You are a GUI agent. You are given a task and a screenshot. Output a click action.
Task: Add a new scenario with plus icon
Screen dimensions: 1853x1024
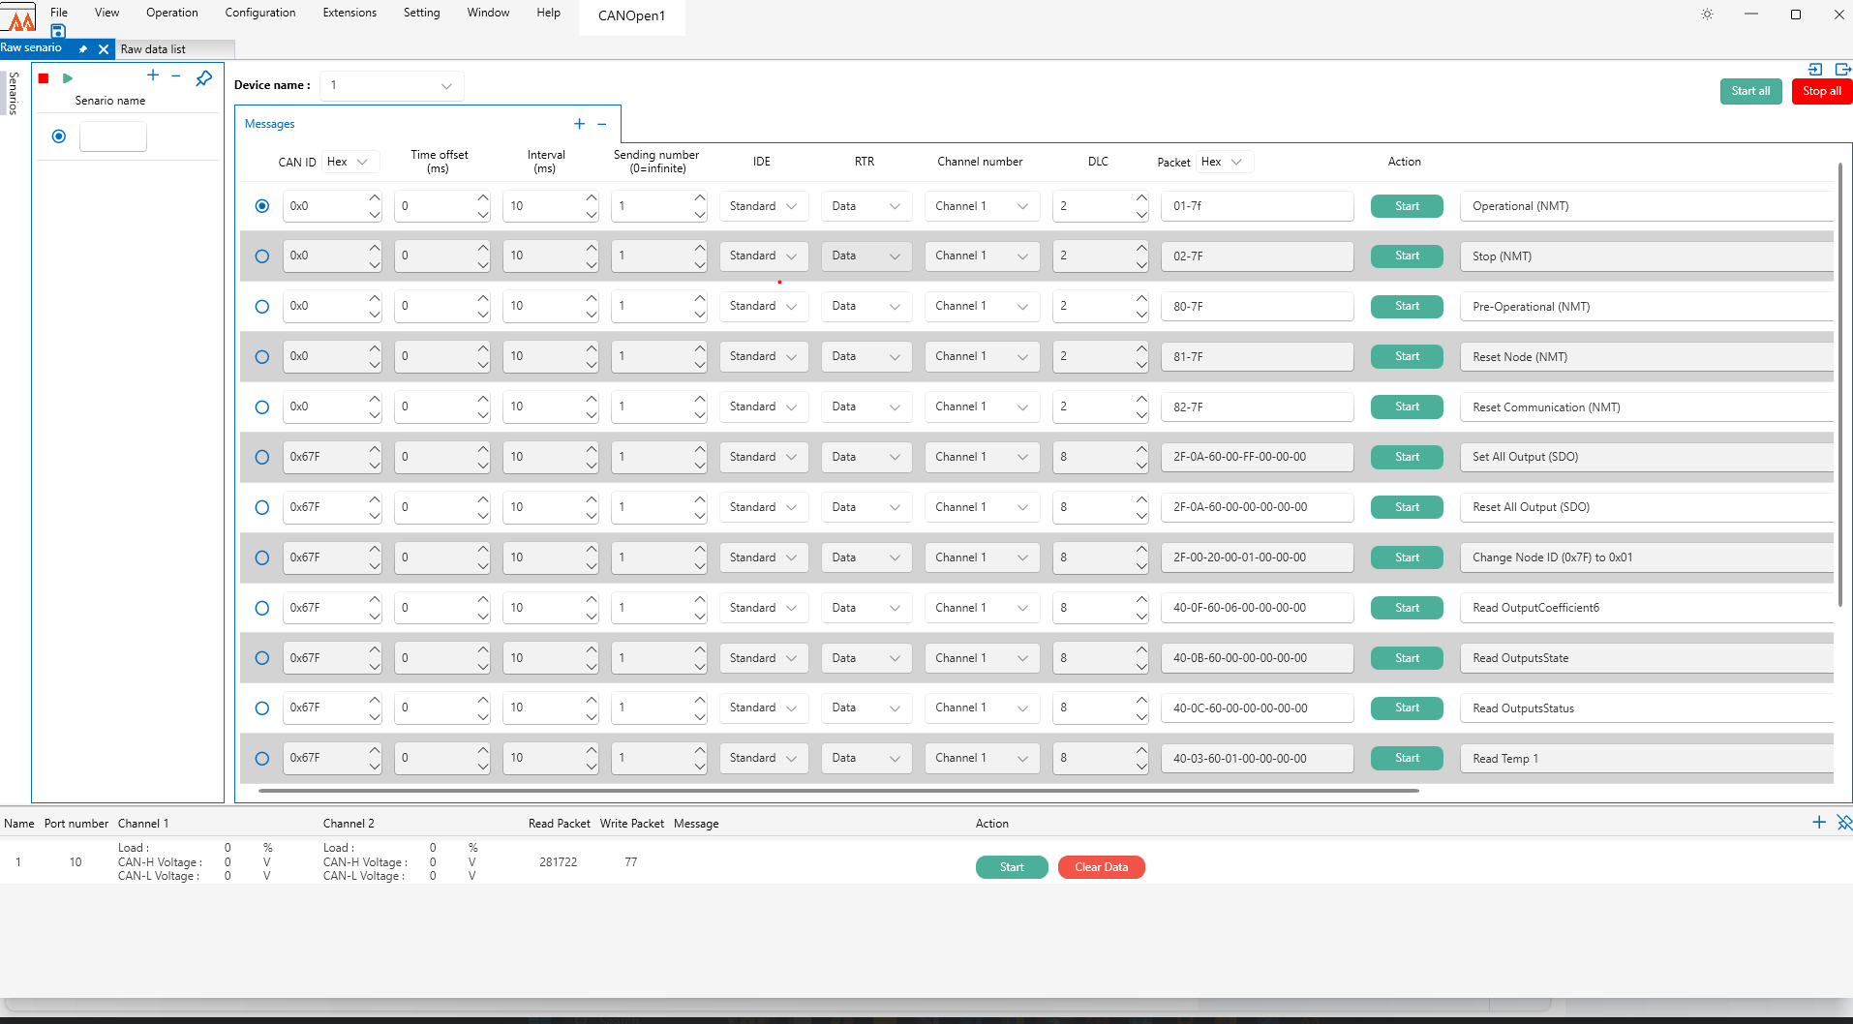pos(153,75)
